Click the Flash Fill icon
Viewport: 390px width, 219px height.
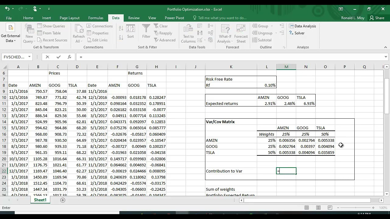click(x=200, y=26)
